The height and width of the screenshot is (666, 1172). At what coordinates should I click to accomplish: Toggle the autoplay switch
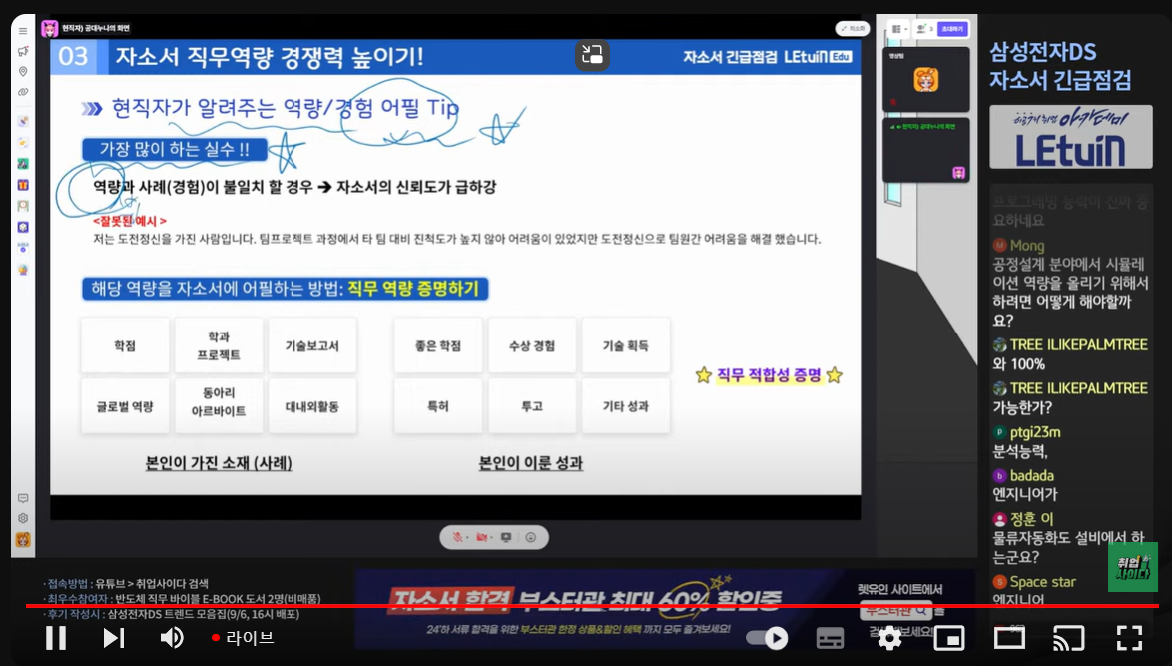click(767, 637)
